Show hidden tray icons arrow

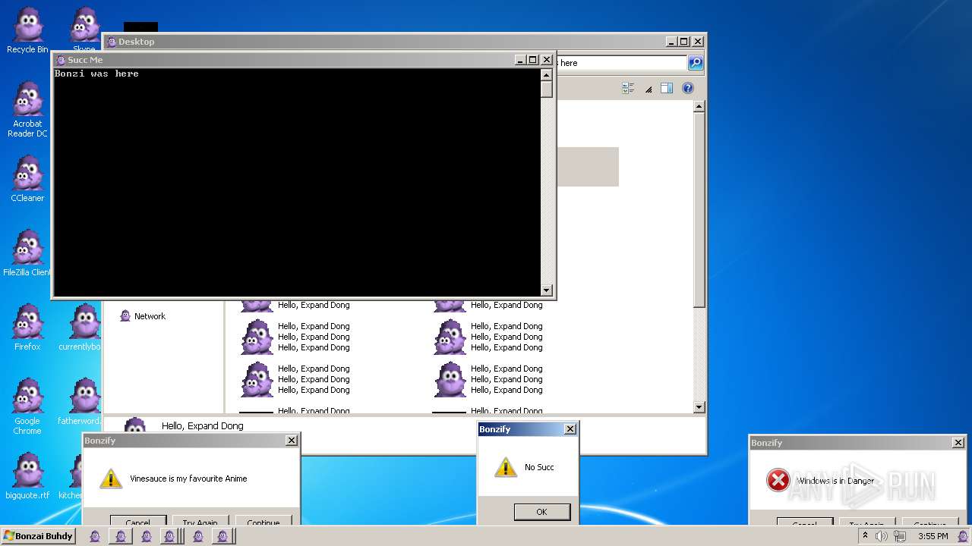[865, 535]
